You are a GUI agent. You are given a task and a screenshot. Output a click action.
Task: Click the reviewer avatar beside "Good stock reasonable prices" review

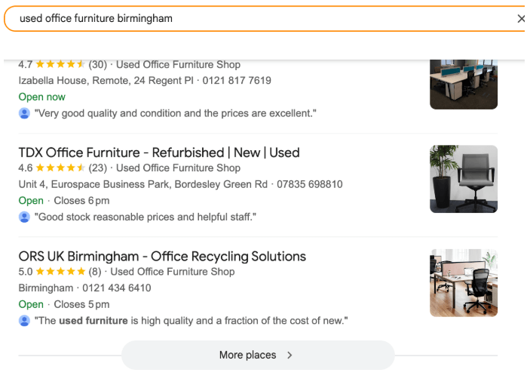pos(25,217)
